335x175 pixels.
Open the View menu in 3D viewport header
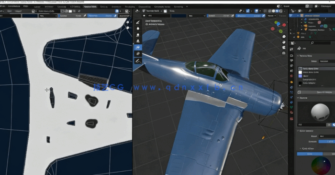click(172, 11)
